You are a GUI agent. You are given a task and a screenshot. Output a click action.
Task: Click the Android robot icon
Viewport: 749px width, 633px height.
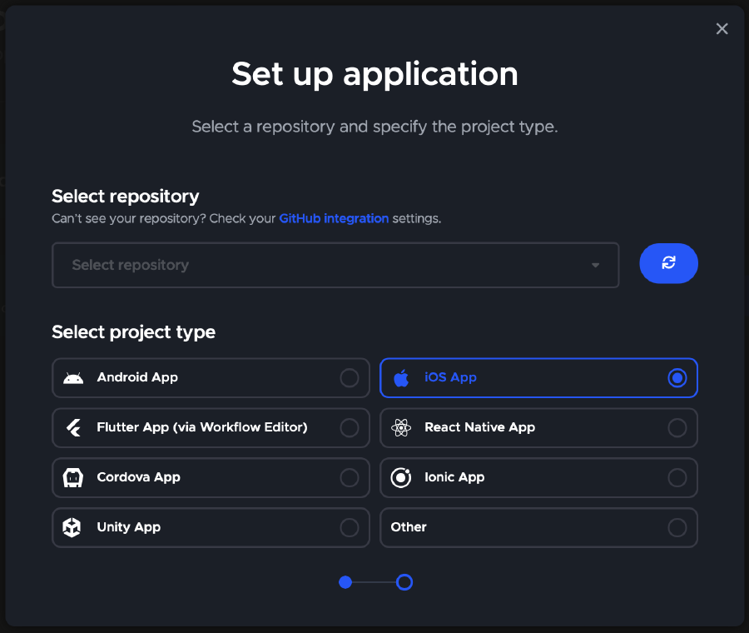tap(73, 378)
